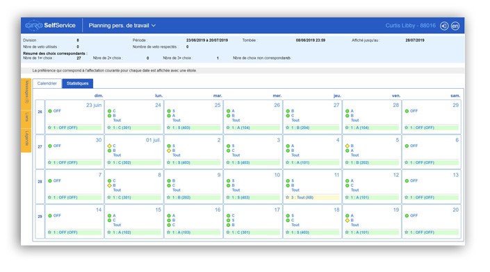Click the day cell for July 16
Screen dimensions: 490x272
[194, 221]
